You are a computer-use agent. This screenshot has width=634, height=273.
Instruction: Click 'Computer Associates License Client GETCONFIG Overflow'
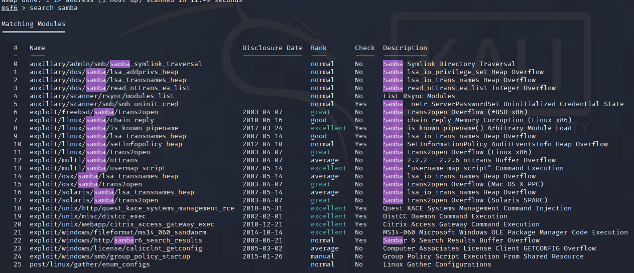[489, 248]
